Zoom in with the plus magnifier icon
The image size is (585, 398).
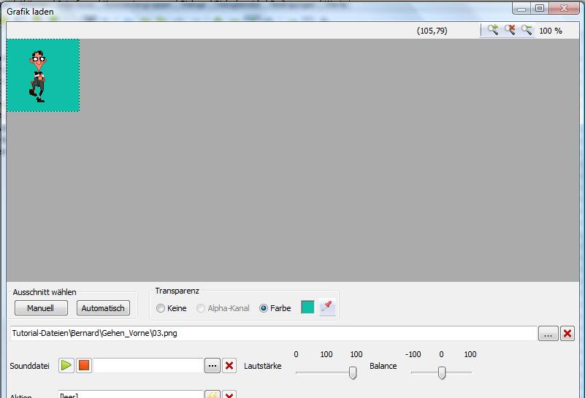click(492, 30)
